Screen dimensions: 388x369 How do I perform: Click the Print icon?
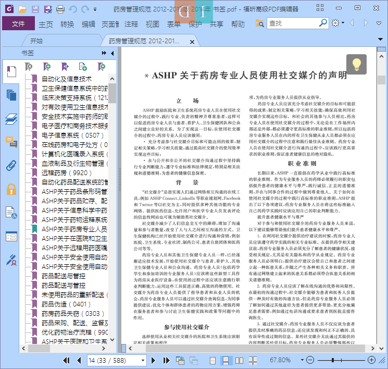(60, 9)
